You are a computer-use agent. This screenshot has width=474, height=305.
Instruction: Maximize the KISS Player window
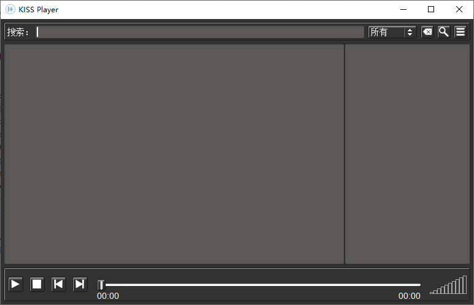pyautogui.click(x=431, y=9)
